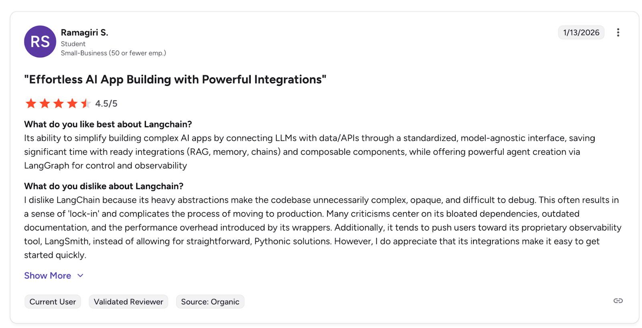Click the first rating star
642x328 pixels.
pos(31,103)
